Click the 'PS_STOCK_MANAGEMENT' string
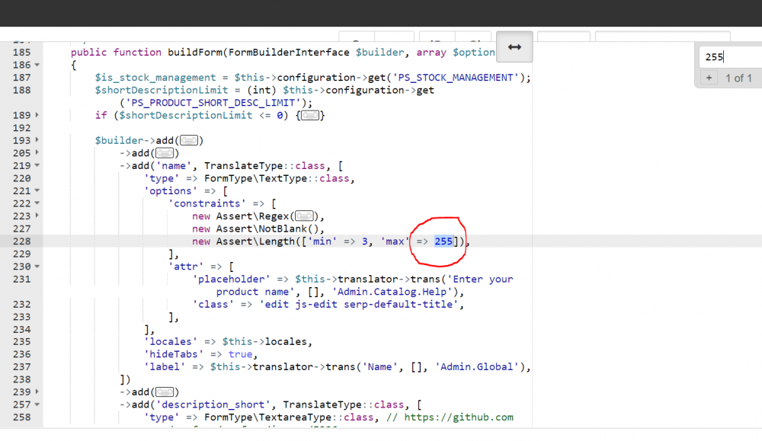762x441 pixels. pyautogui.click(x=456, y=78)
